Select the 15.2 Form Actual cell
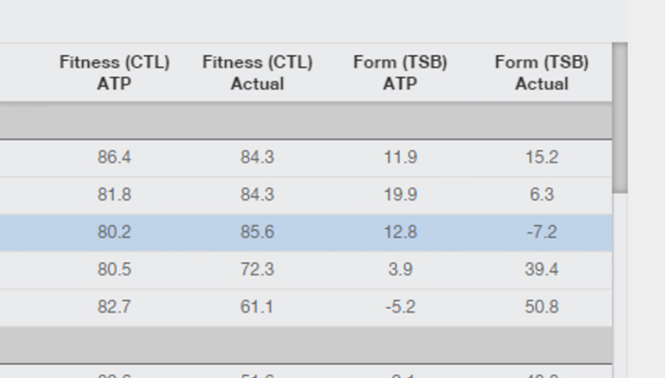This screenshot has width=665, height=378. click(x=542, y=158)
